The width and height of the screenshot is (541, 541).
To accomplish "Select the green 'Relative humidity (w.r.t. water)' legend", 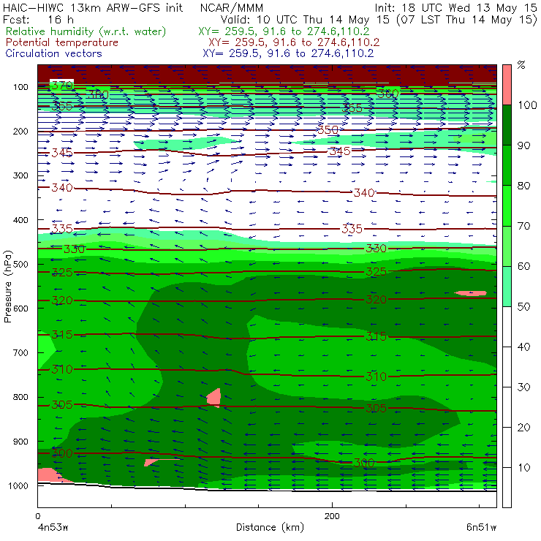I will coord(86,31).
